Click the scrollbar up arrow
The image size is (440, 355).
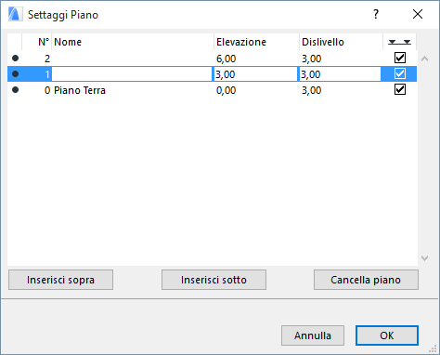tap(425, 59)
